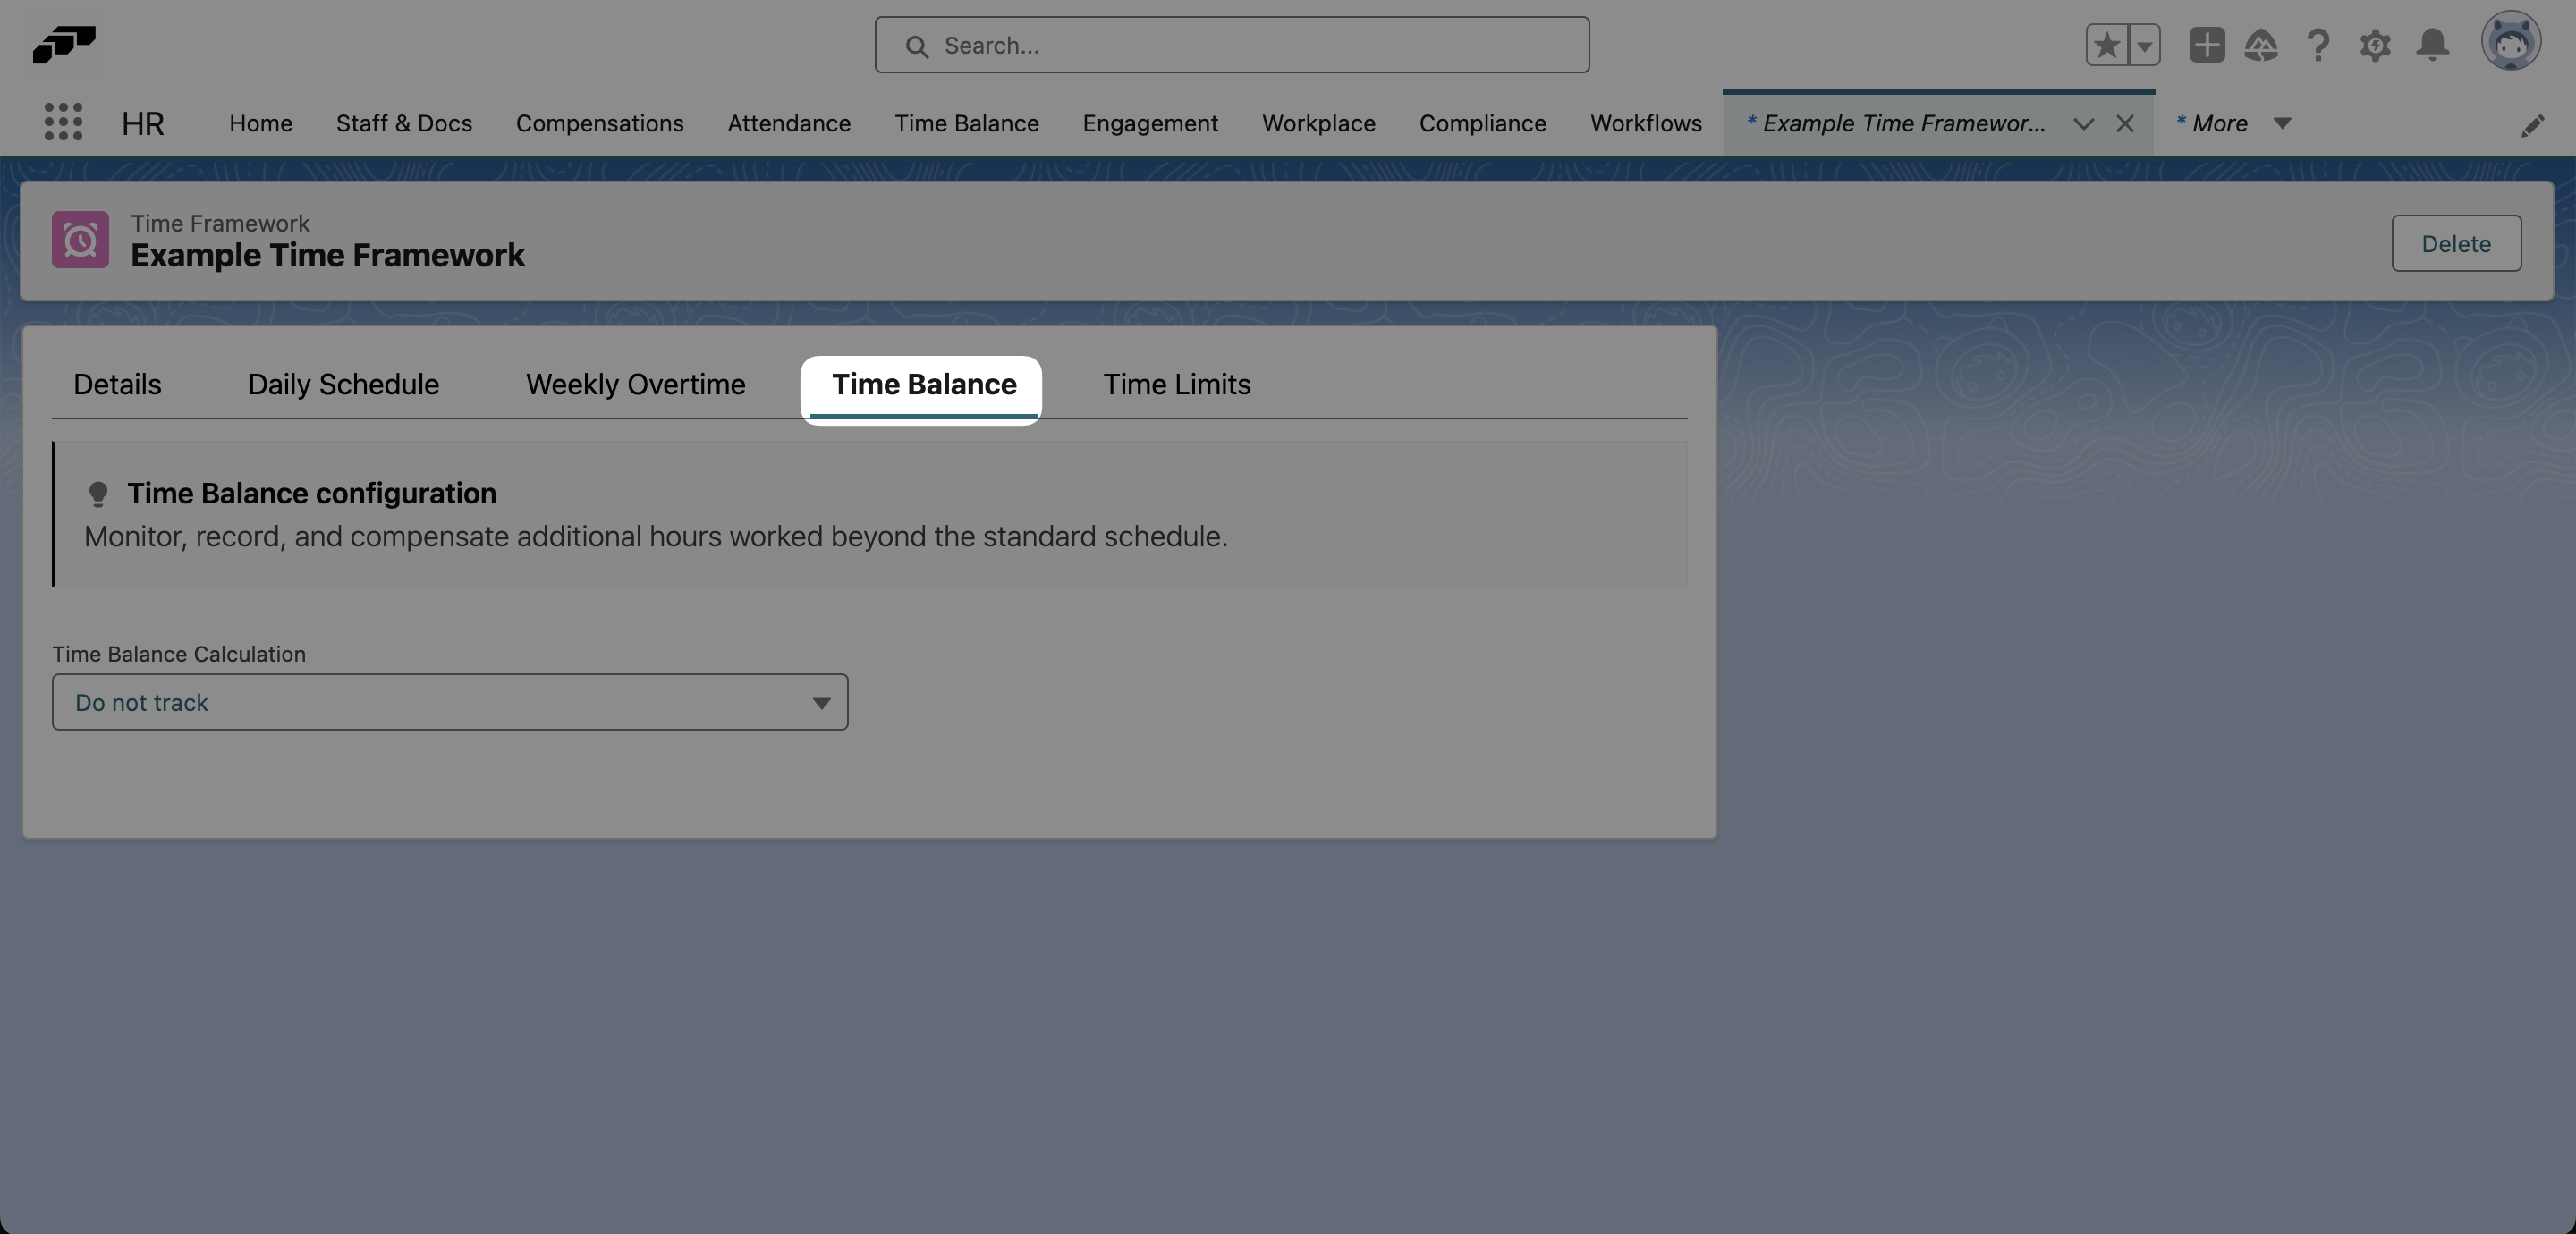Image resolution: width=2576 pixels, height=1234 pixels.
Task: Open the Compliance navigation item
Action: (x=1482, y=123)
